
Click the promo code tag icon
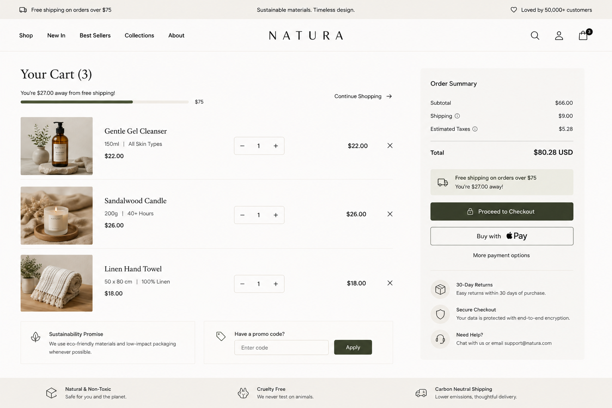pos(221,336)
